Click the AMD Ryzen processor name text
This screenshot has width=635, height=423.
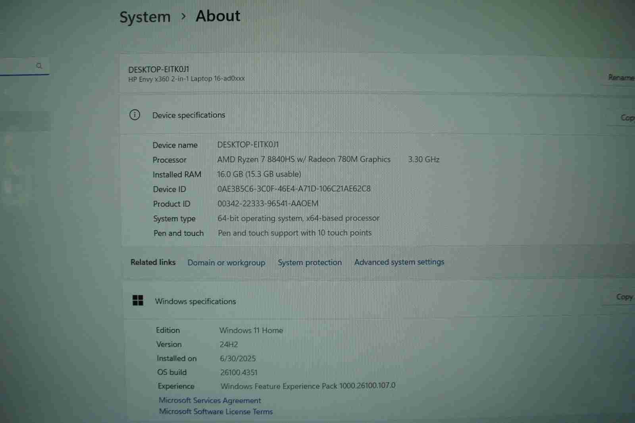click(x=304, y=160)
